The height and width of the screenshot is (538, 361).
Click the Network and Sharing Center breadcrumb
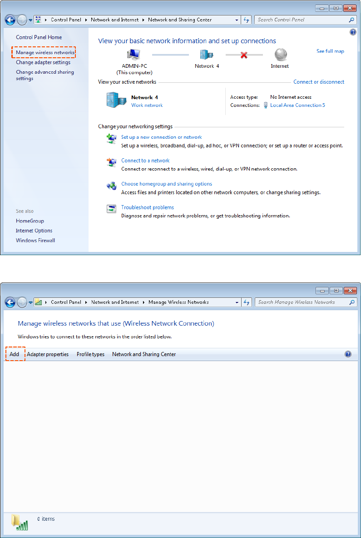[x=180, y=20]
